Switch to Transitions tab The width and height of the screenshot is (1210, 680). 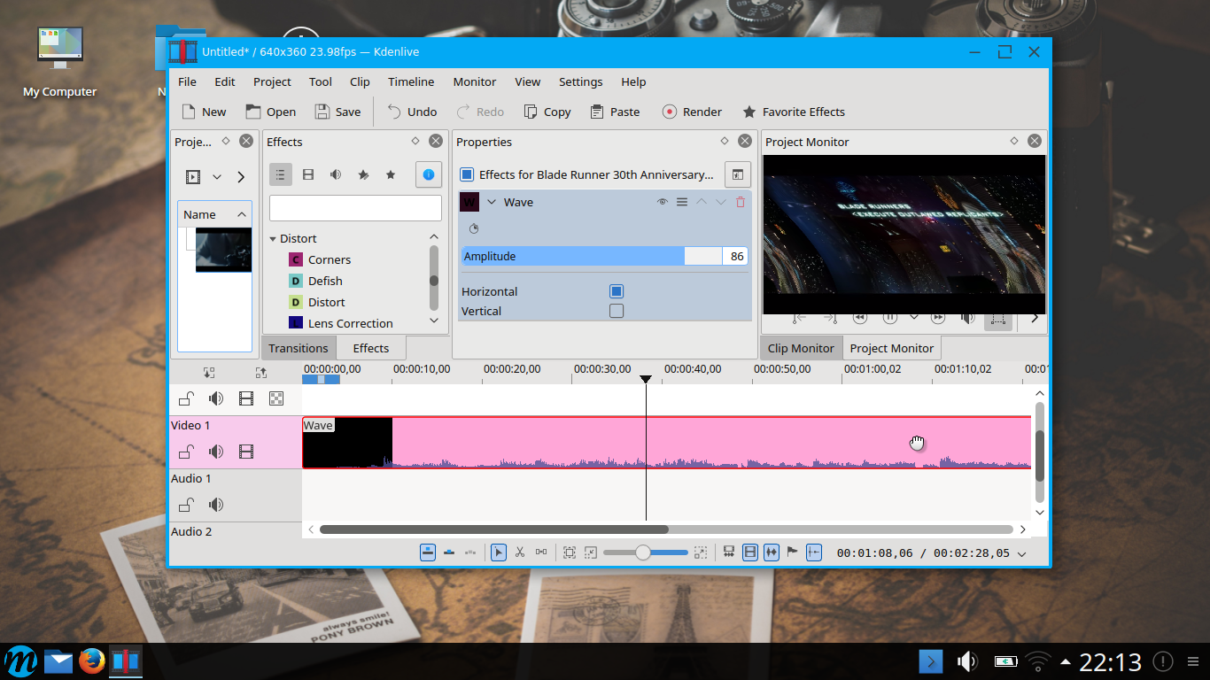pos(299,348)
